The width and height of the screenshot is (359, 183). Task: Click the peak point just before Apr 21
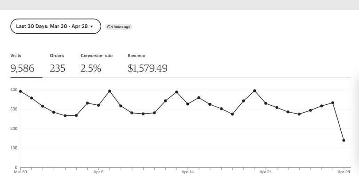pyautogui.click(x=254, y=91)
